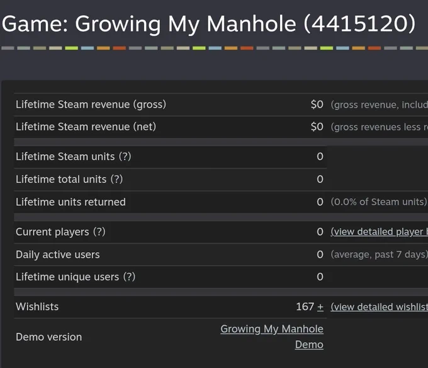Select the 'Lifetime Steam revenue (net)' label

[86, 127]
